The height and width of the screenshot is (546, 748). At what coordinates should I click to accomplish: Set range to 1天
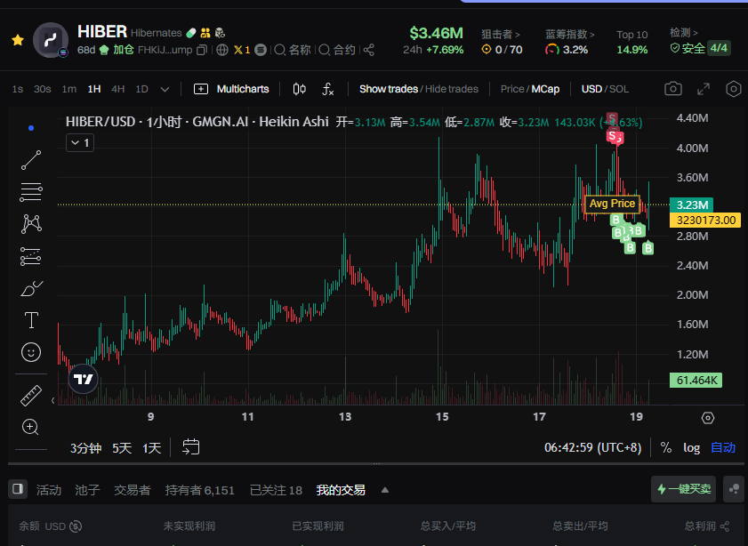pos(152,448)
